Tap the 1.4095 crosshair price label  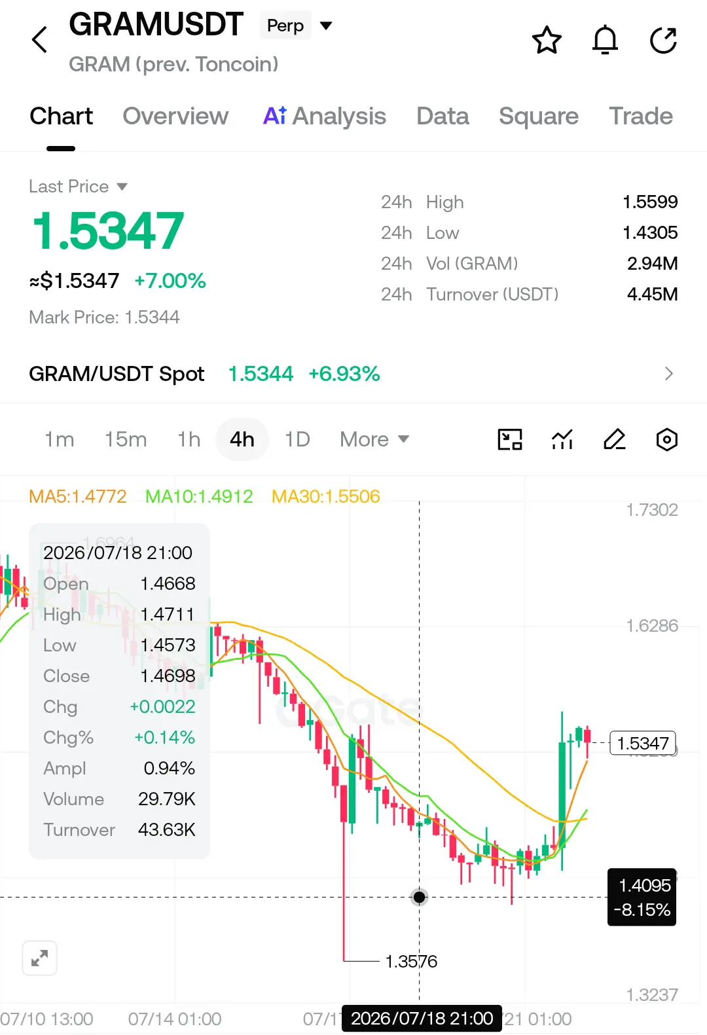tap(642, 897)
